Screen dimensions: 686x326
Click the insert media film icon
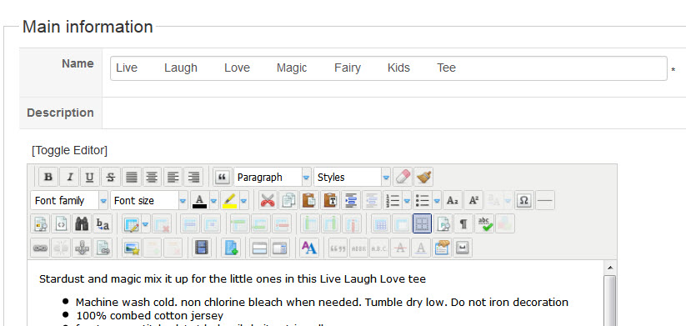[201, 248]
